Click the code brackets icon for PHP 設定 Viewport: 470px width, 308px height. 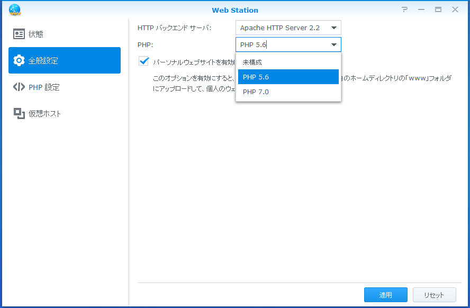click(19, 87)
